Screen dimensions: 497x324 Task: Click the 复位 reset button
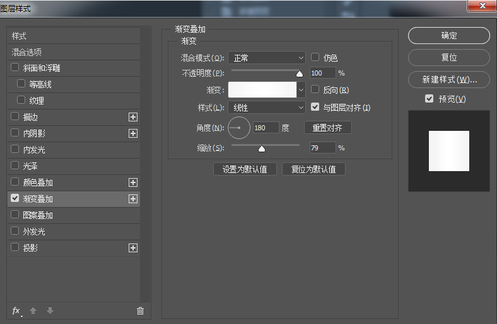tap(449, 57)
